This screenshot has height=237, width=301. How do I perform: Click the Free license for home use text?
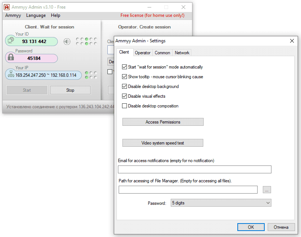pos(152,15)
